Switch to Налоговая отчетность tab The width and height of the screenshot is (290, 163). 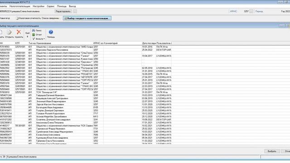pos(38,18)
